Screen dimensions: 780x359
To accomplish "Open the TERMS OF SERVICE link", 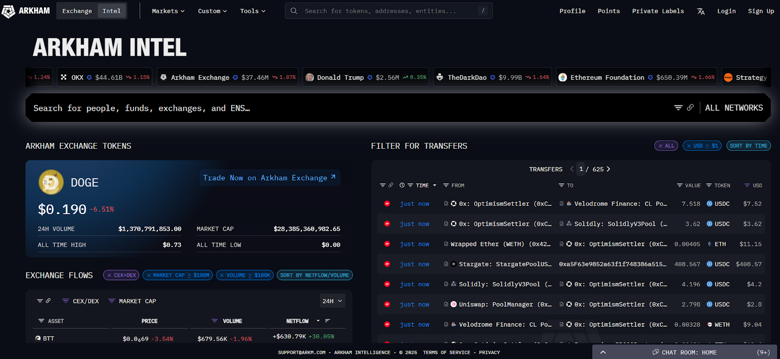I will (447, 352).
